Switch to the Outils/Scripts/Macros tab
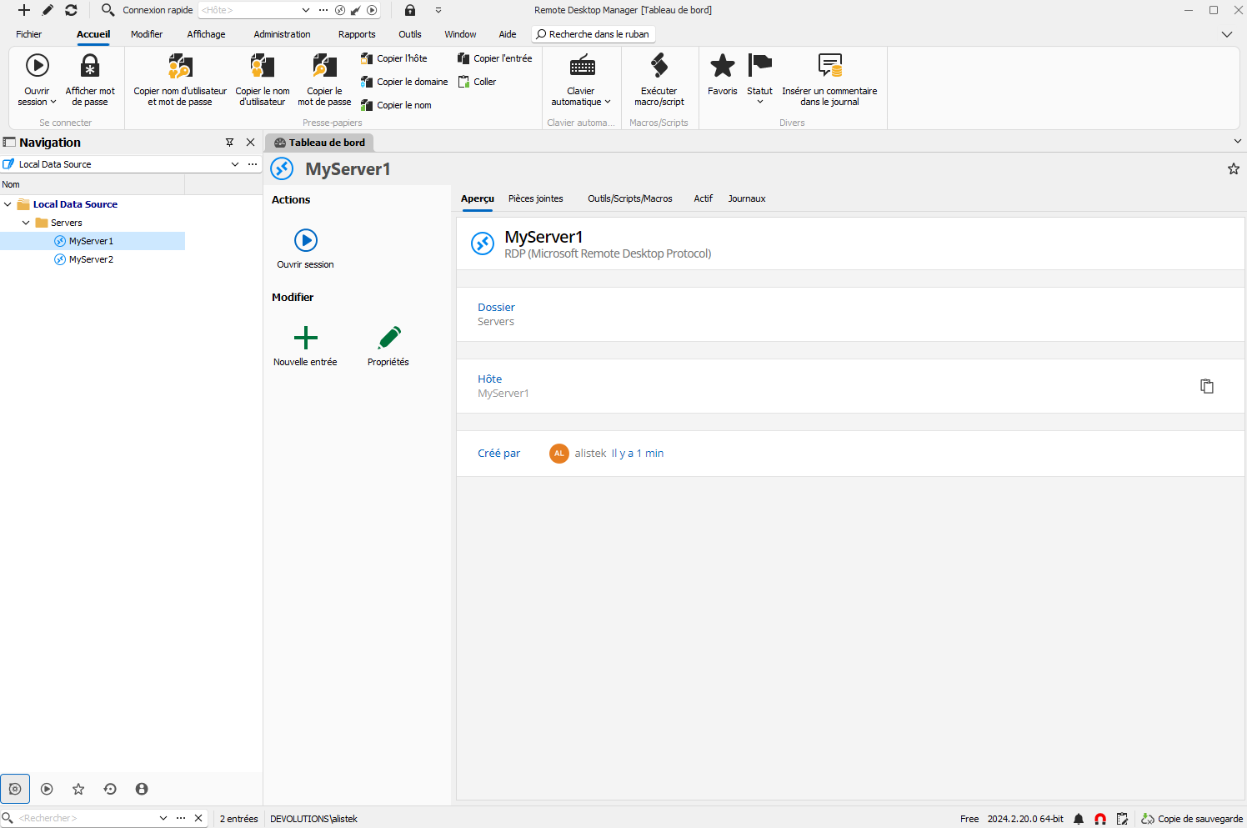Screen dimensions: 1247x828 629,198
